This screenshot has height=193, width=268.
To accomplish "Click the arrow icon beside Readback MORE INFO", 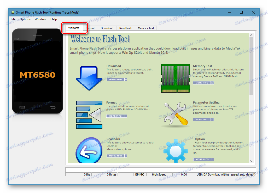I will click(126, 156).
